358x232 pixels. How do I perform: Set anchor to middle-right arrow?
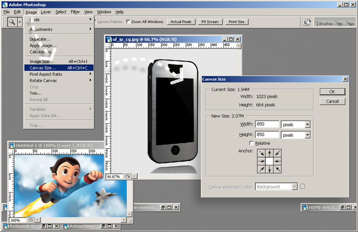[x=278, y=161]
